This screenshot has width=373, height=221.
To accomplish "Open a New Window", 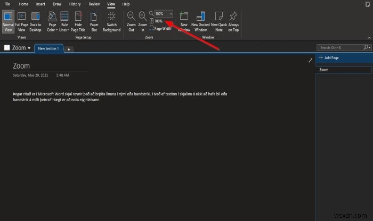I will click(x=184, y=22).
